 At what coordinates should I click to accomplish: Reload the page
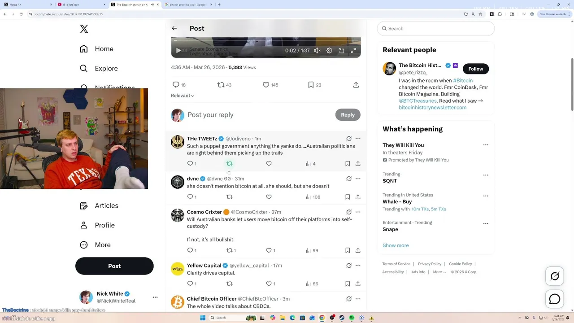coord(21,14)
